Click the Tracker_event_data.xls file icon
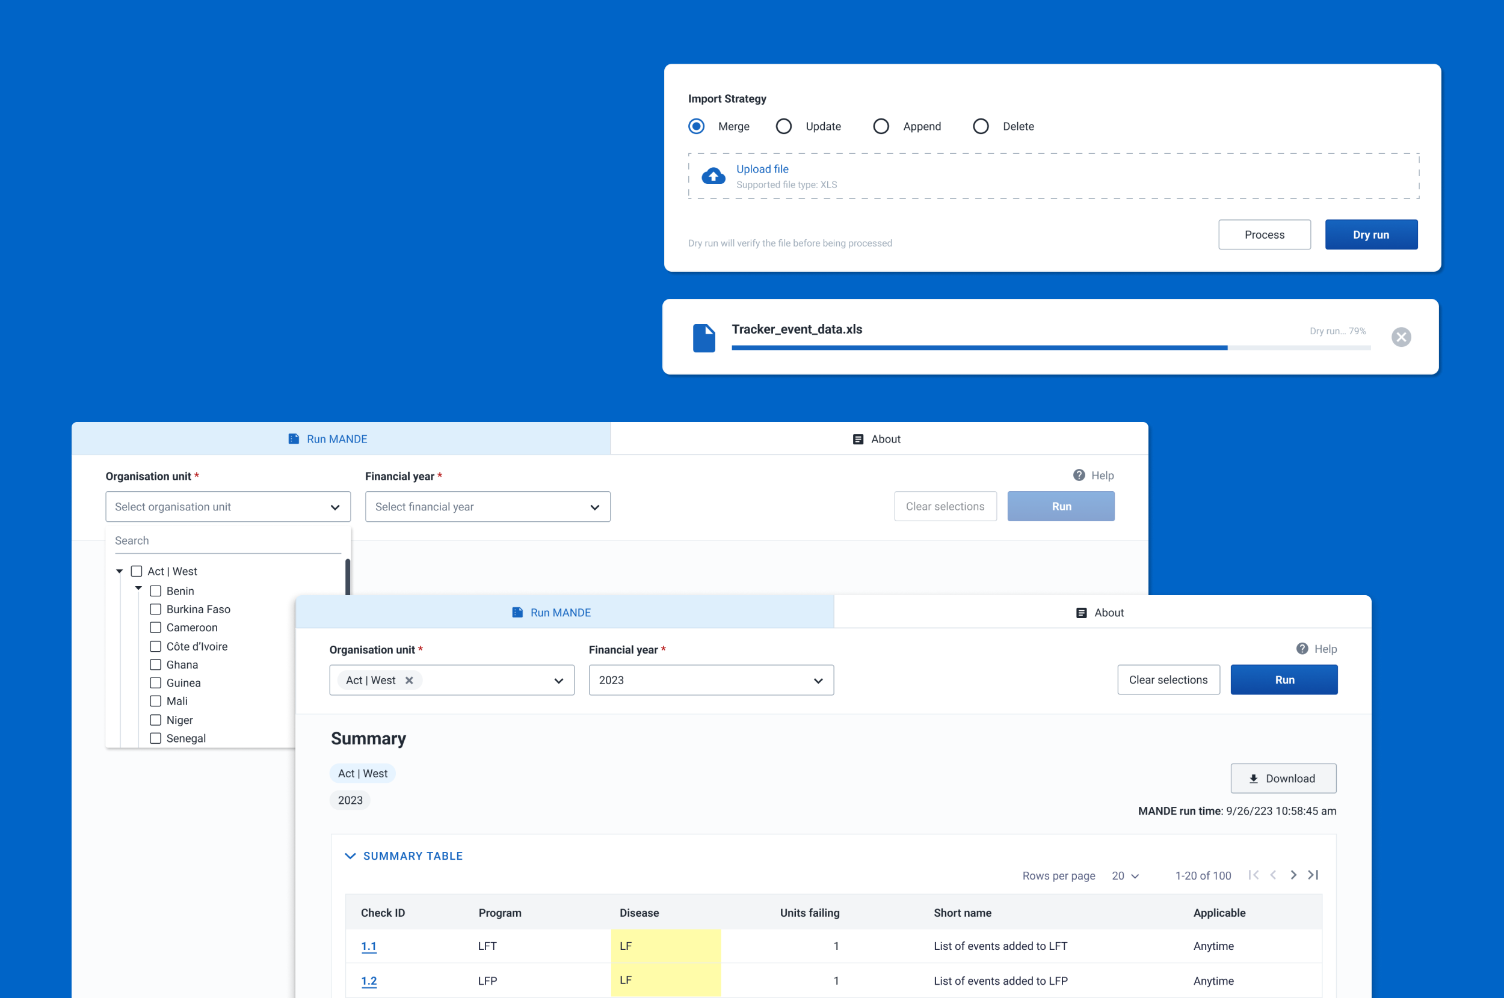This screenshot has height=998, width=1504. [704, 337]
